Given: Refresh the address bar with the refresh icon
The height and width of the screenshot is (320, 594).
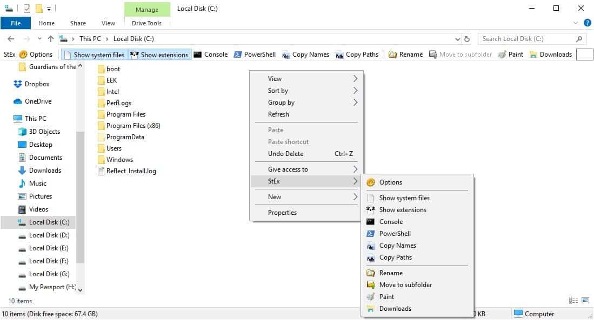Looking at the screenshot, I should click(x=466, y=38).
